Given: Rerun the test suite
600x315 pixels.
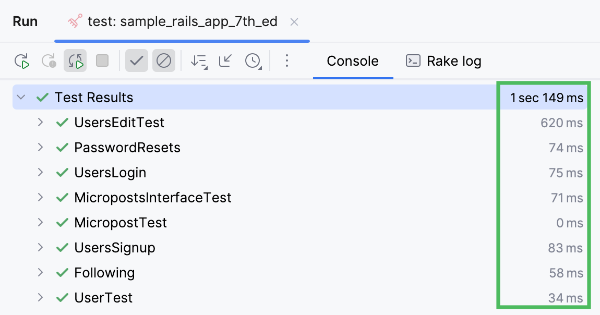Looking at the screenshot, I should point(22,61).
